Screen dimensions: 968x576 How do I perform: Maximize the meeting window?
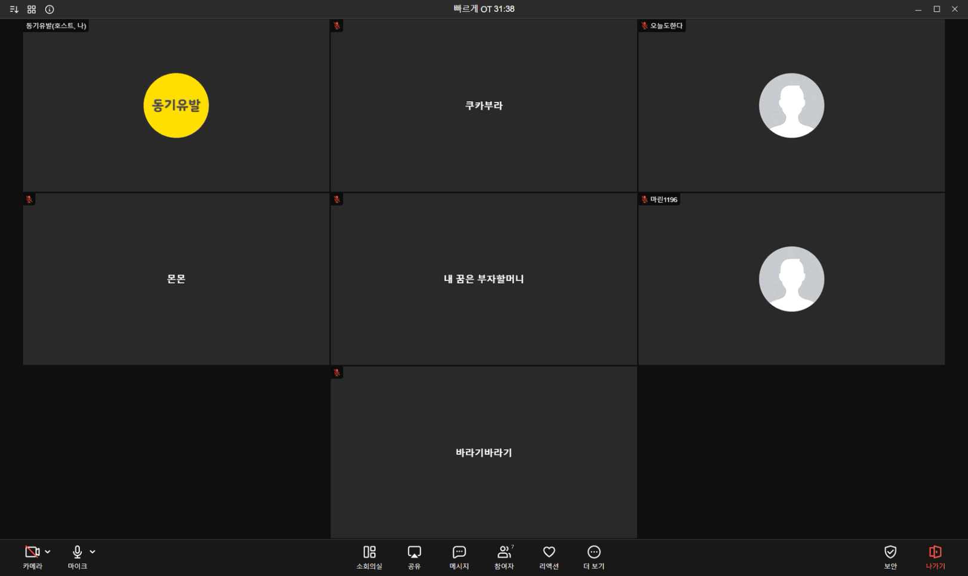click(x=937, y=10)
